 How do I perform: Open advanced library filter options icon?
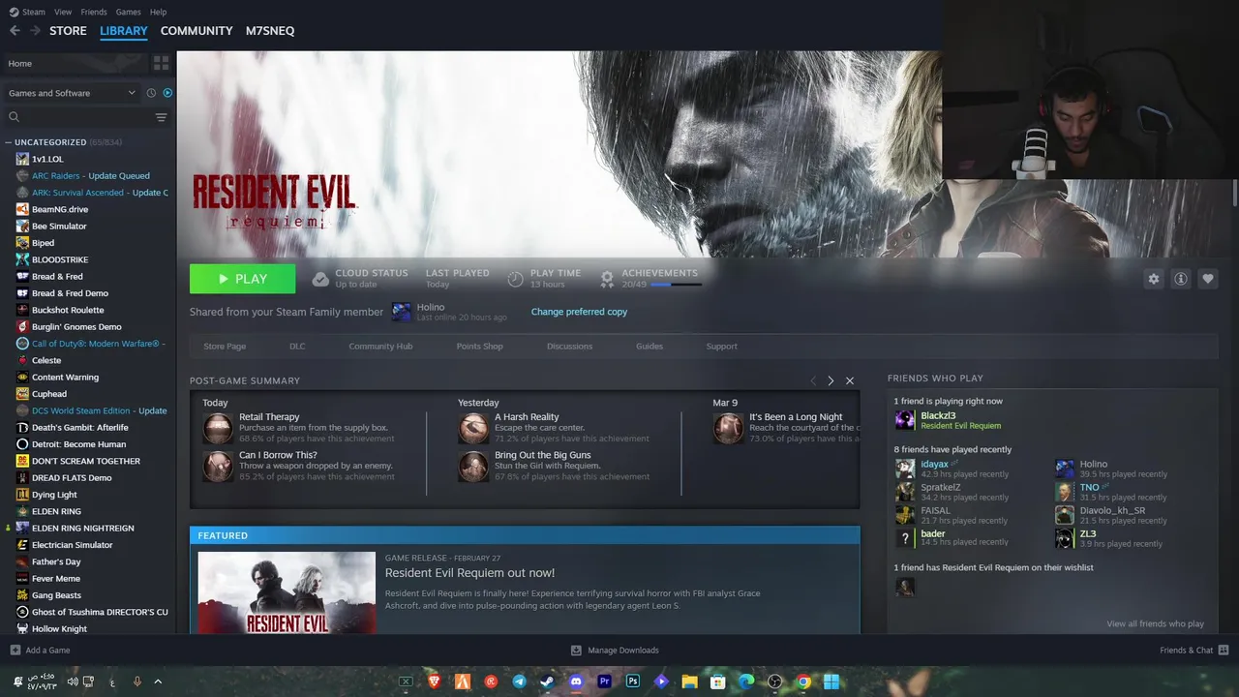[161, 117]
